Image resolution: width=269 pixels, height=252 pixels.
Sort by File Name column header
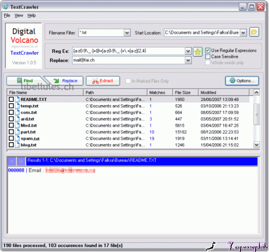[45, 93]
